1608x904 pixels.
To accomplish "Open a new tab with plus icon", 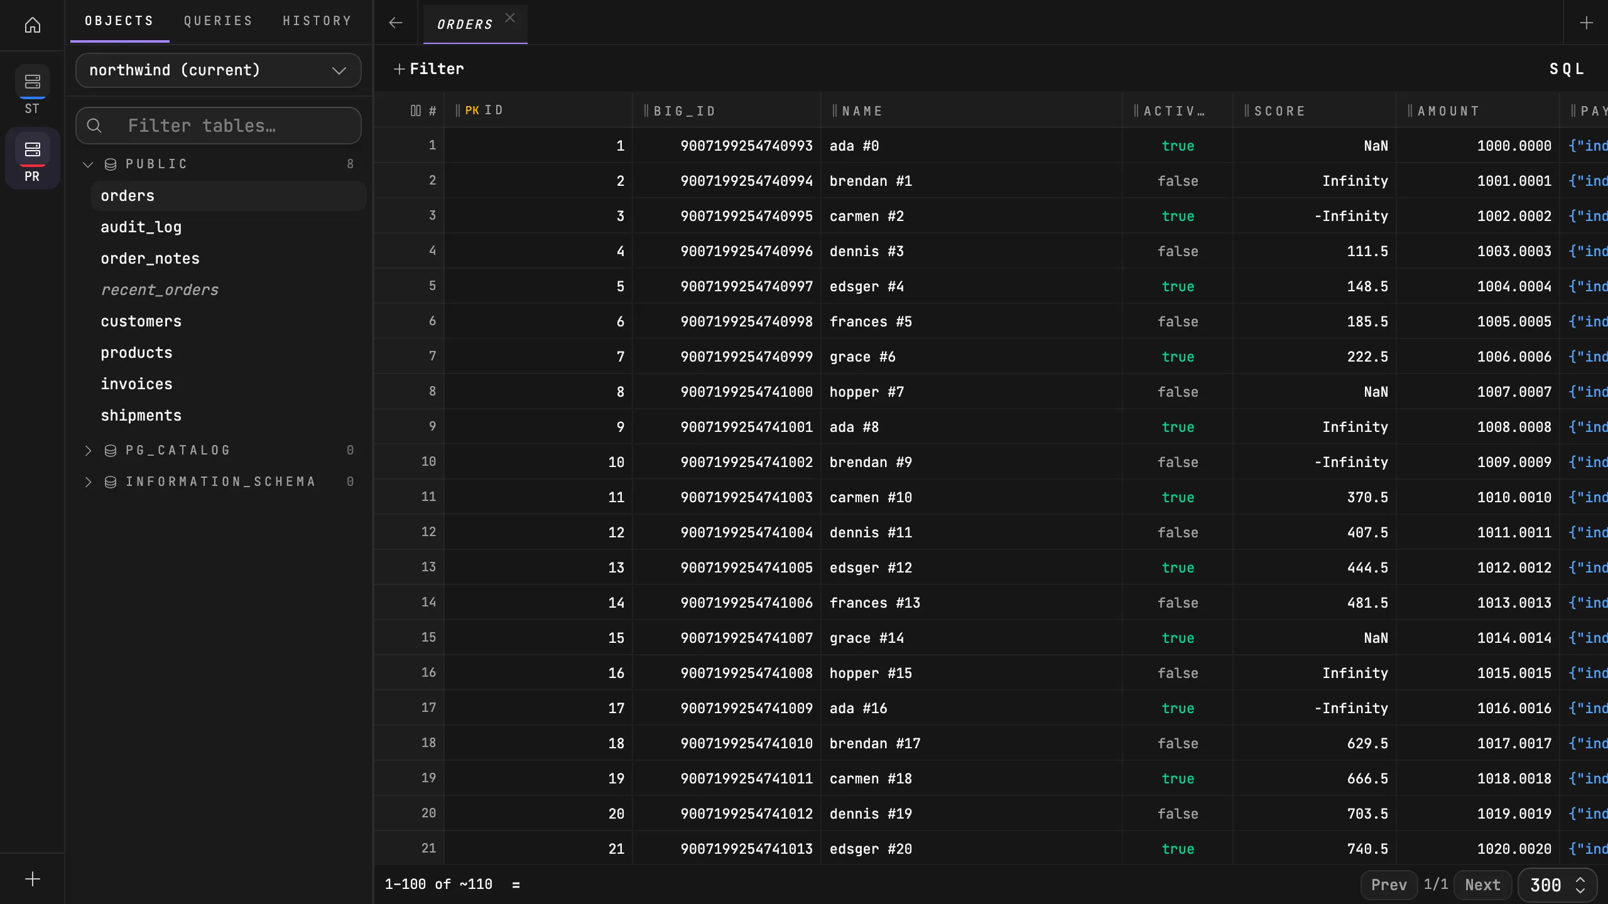I will (1587, 23).
